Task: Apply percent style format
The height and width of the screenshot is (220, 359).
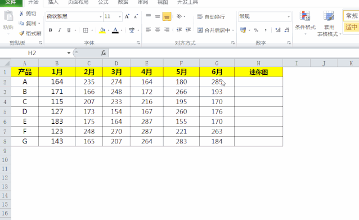Action: click(256, 30)
